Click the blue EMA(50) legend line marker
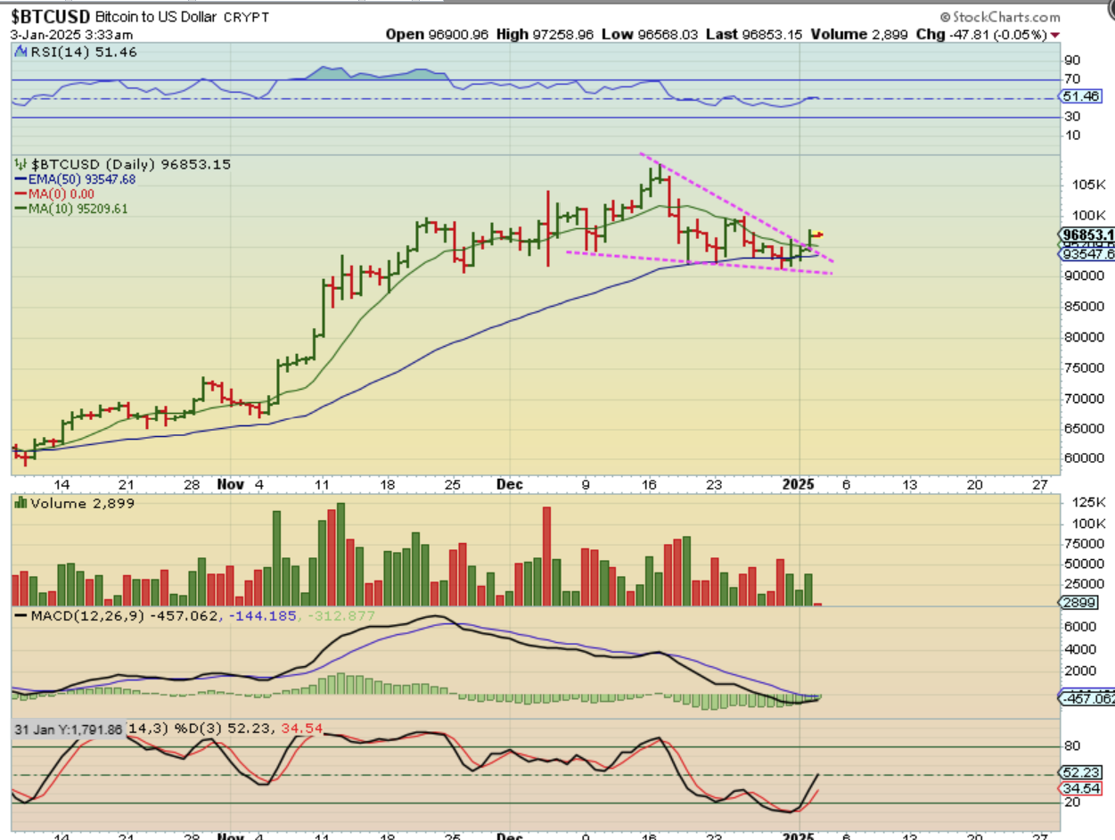1115x840 pixels. point(20,179)
